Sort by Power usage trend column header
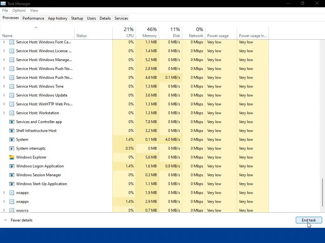The height and width of the screenshot is (243, 325). click(x=253, y=33)
